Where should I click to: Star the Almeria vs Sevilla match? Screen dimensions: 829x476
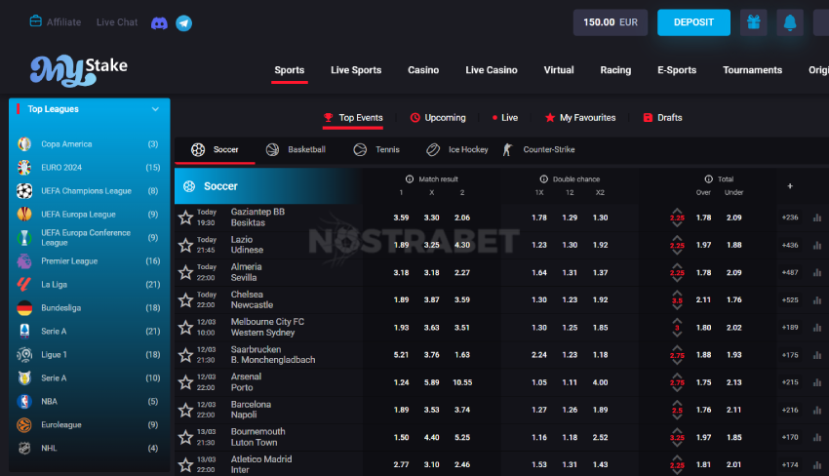tap(185, 272)
